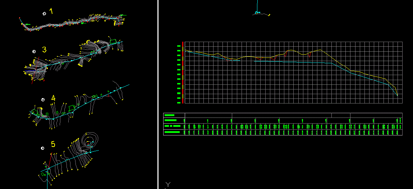
Task: Click the green rectangle at plan 3's upper right
Action: 113,41
